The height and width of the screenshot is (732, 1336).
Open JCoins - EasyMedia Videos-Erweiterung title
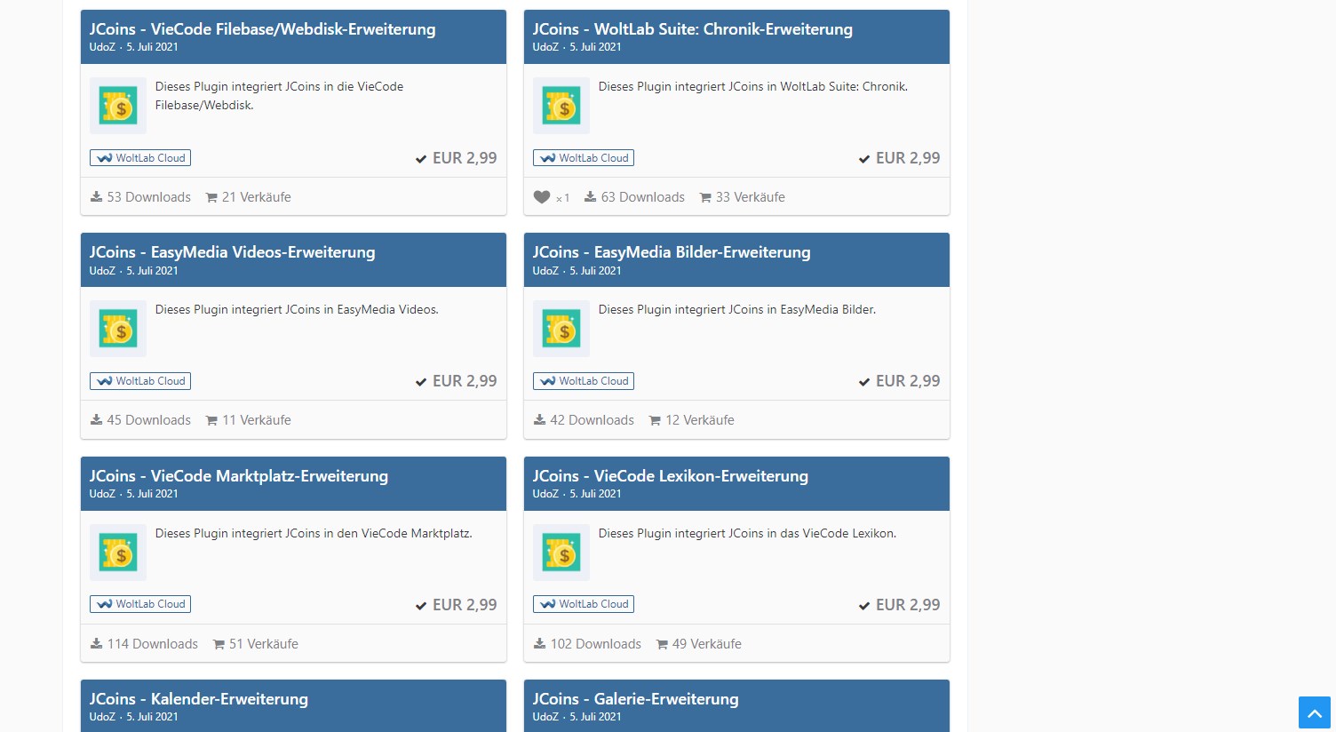click(x=232, y=252)
